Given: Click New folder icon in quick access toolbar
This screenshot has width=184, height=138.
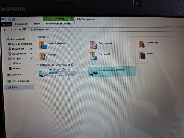Looking at the screenshot, I should (x=14, y=19).
